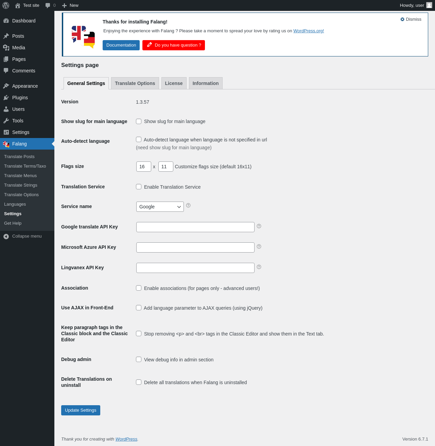Viewport: 435px width, 446px height.
Task: Click the Update Settings button
Action: click(x=81, y=410)
